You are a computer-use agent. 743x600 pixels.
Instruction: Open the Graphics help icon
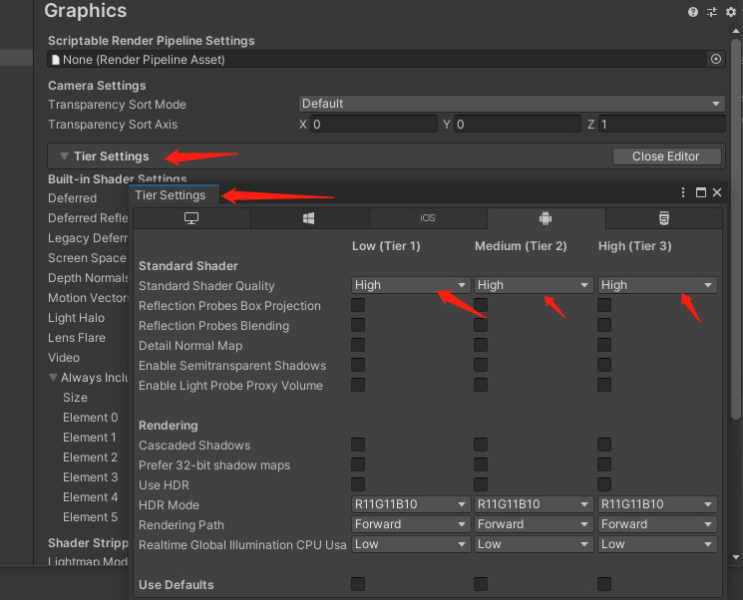click(x=693, y=12)
